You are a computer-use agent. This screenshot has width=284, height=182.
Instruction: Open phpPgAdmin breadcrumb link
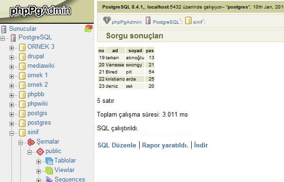[x=127, y=22]
